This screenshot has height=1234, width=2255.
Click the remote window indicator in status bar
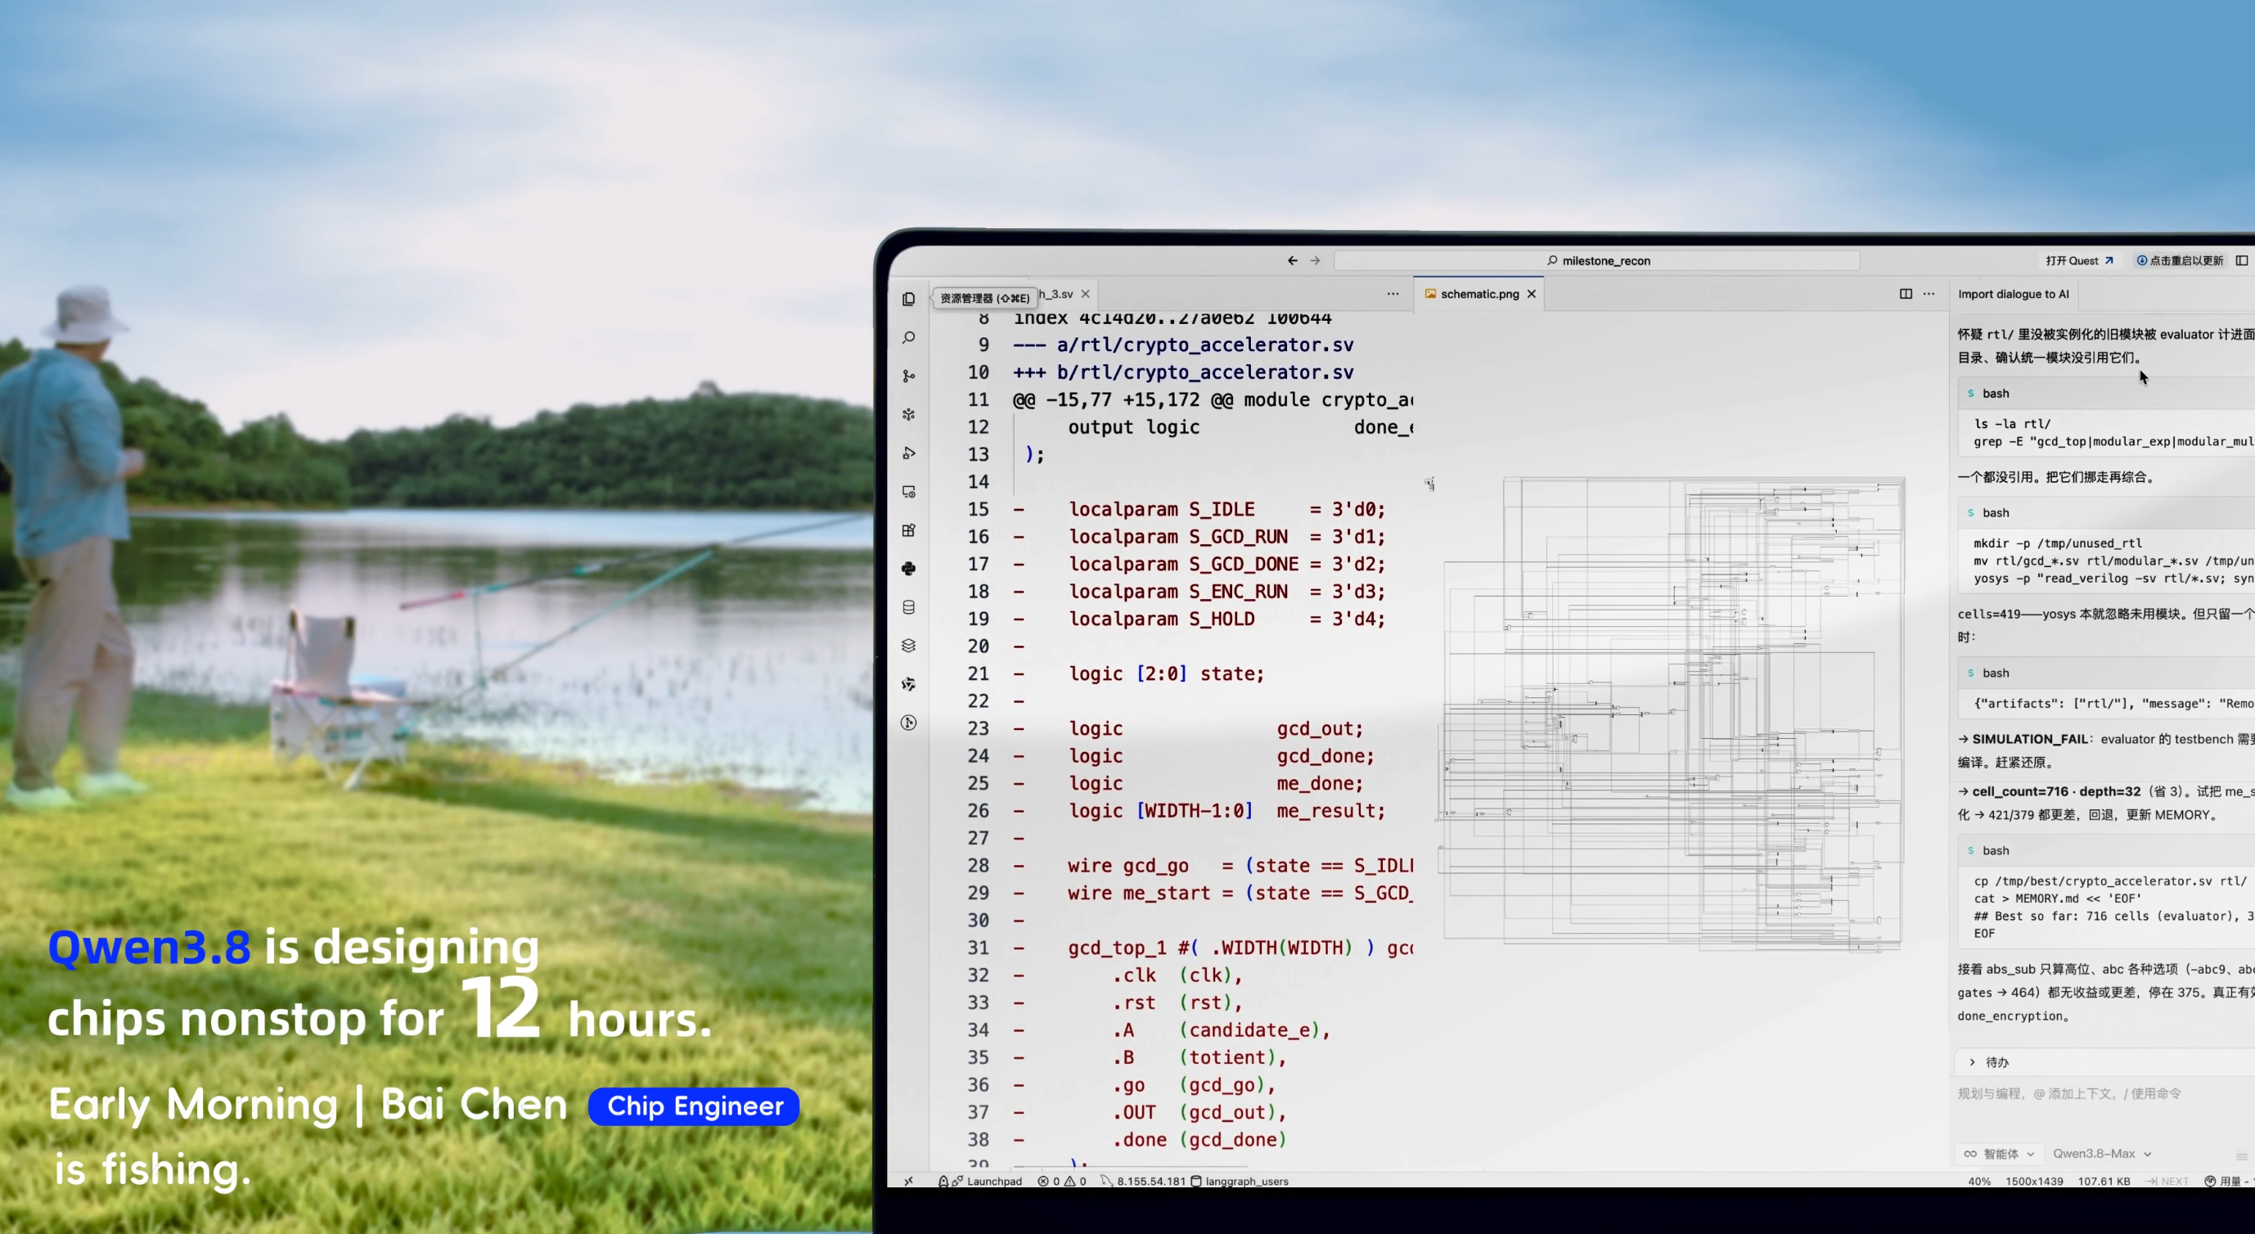[x=909, y=1182]
